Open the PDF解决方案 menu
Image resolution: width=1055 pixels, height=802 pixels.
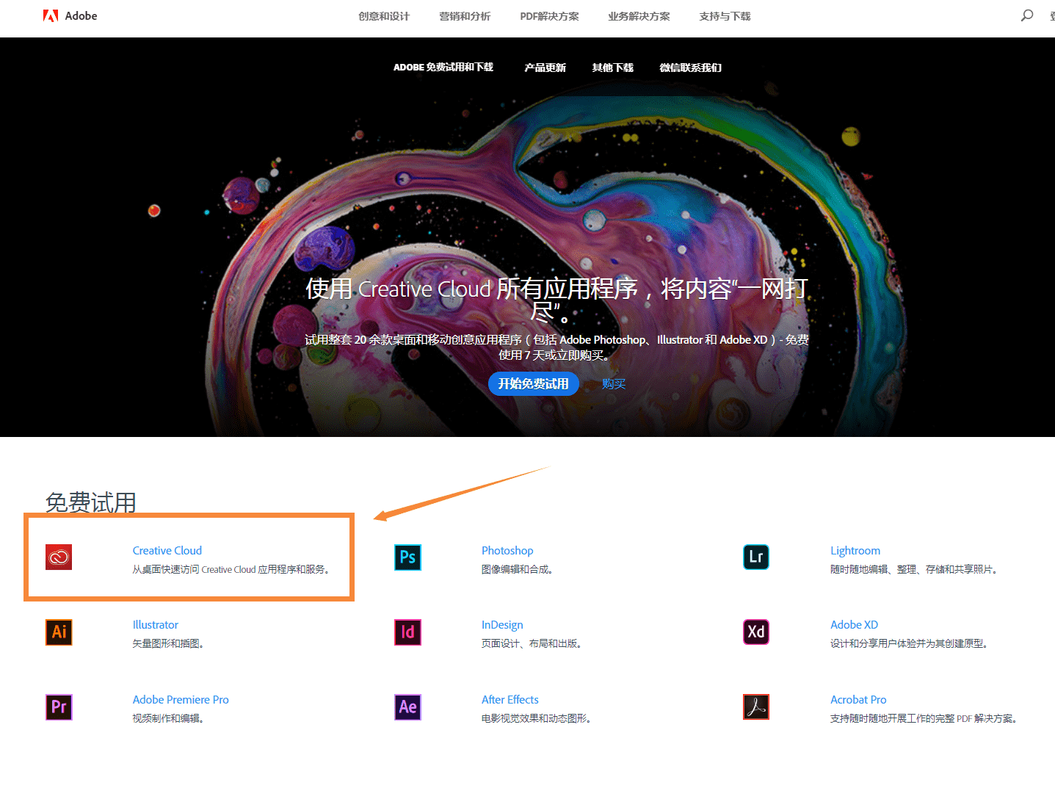[549, 16]
